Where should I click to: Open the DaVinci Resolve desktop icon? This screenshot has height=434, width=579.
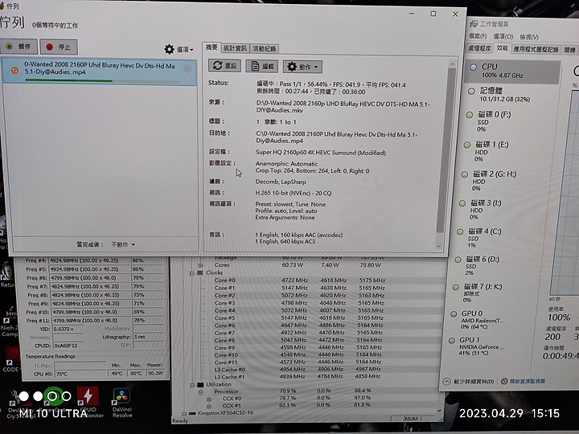click(122, 403)
